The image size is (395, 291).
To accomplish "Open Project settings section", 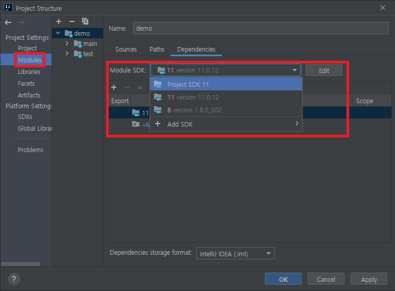I will pos(27,48).
